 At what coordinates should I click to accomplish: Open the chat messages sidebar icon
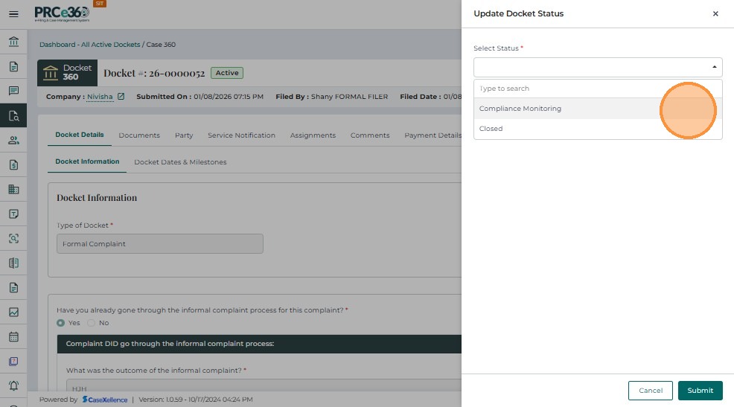pyautogui.click(x=13, y=91)
